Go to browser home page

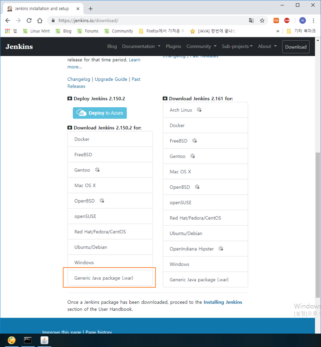[40, 21]
